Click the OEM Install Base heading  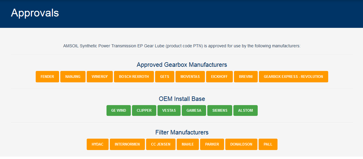182,99
